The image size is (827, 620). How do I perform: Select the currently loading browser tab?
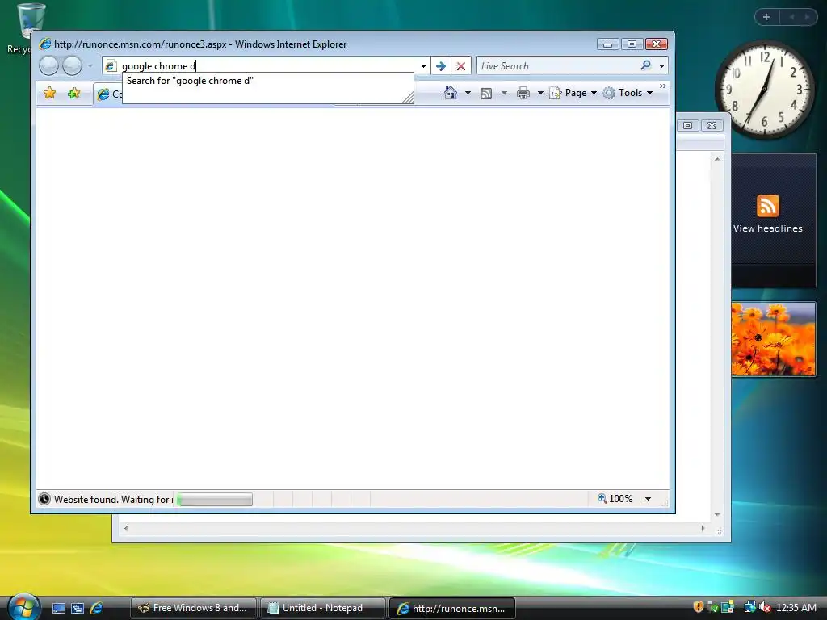[x=109, y=94]
